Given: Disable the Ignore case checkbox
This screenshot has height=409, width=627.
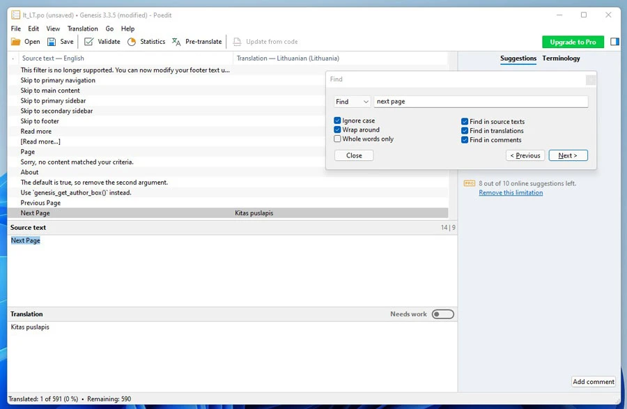Looking at the screenshot, I should pos(337,120).
